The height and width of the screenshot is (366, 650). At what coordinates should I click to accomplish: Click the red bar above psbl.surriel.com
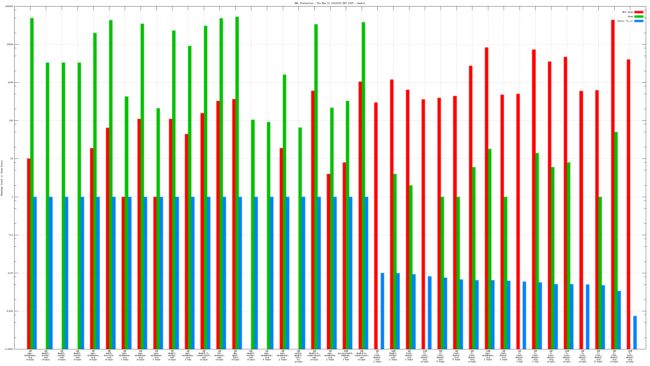pos(108,235)
